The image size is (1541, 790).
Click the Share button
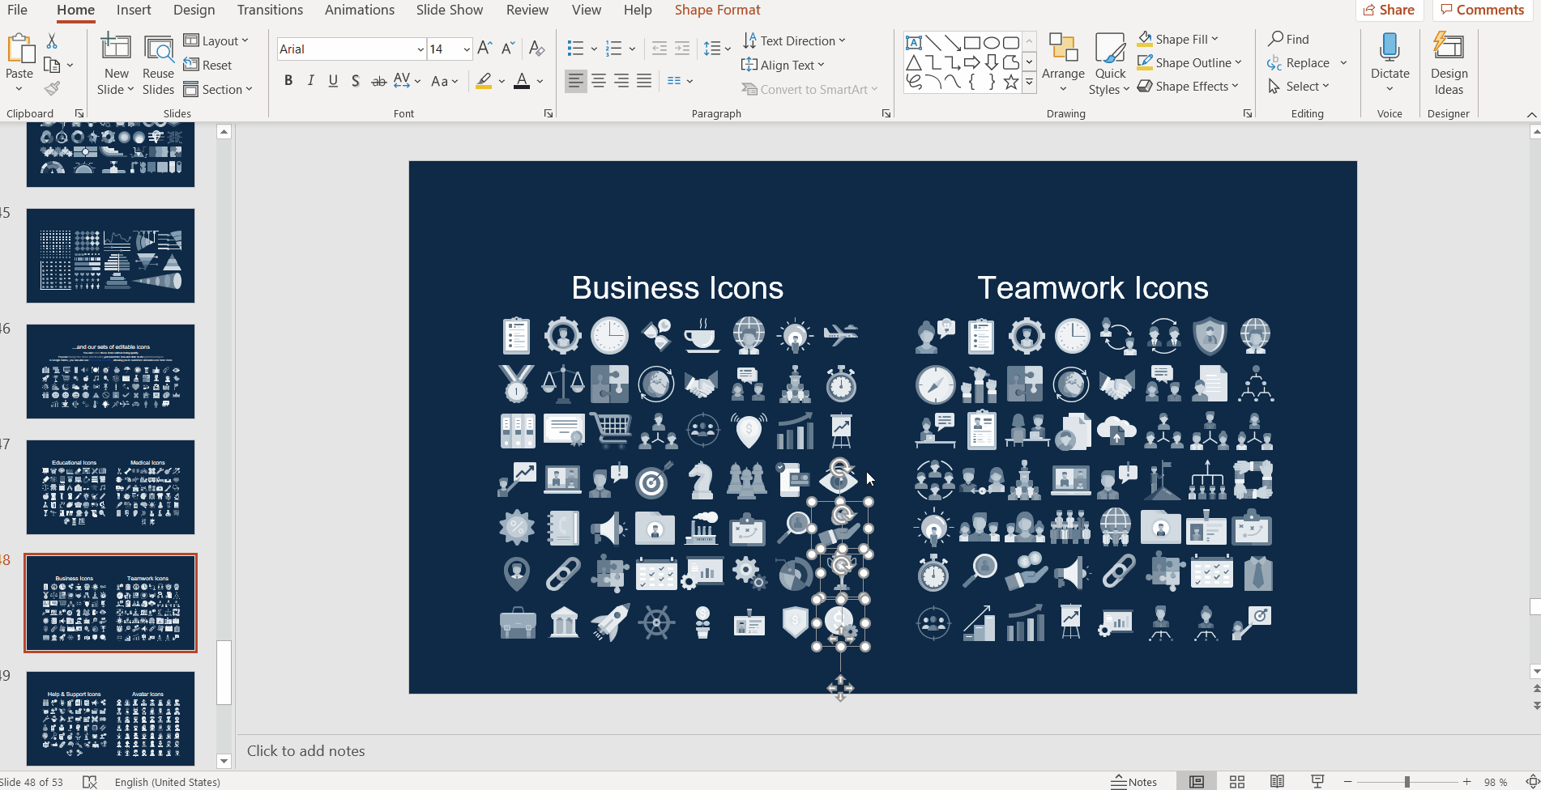click(x=1389, y=10)
